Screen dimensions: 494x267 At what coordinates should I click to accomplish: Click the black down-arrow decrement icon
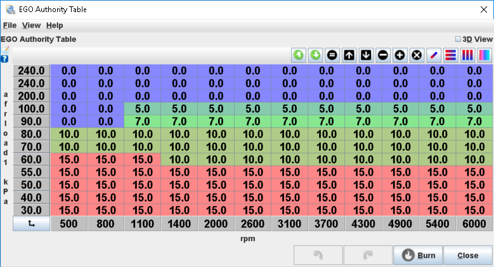[366, 55]
